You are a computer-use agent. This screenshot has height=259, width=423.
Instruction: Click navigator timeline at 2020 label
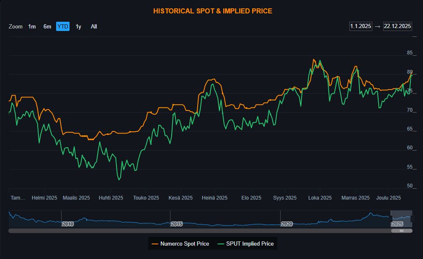[x=286, y=224]
